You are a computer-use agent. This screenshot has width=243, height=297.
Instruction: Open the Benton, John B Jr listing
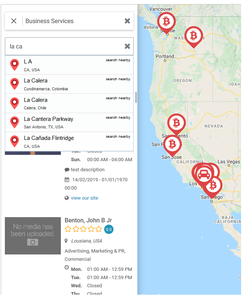click(88, 220)
